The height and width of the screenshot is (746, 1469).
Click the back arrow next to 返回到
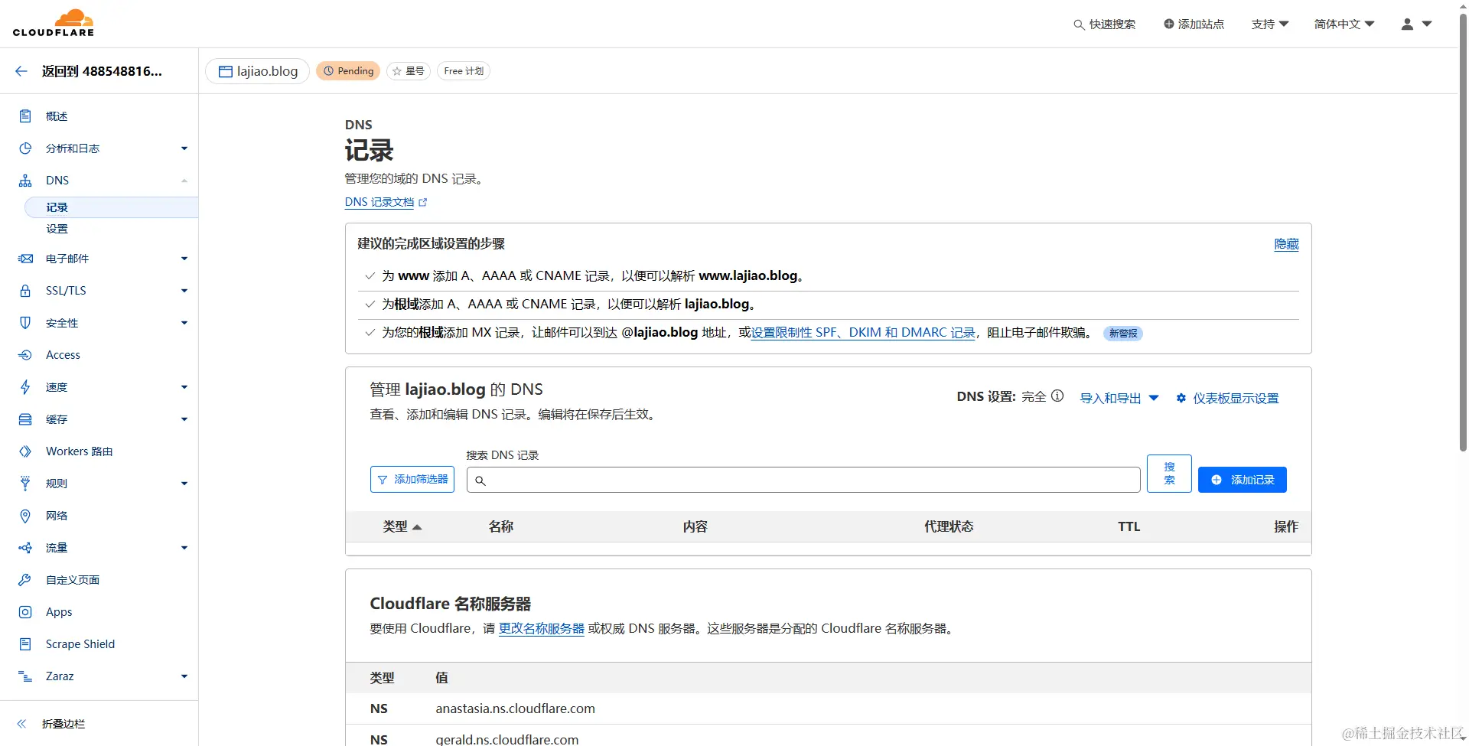[21, 71]
